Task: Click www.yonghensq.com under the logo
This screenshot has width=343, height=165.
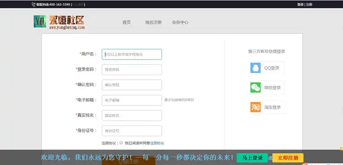Action: [x=67, y=27]
